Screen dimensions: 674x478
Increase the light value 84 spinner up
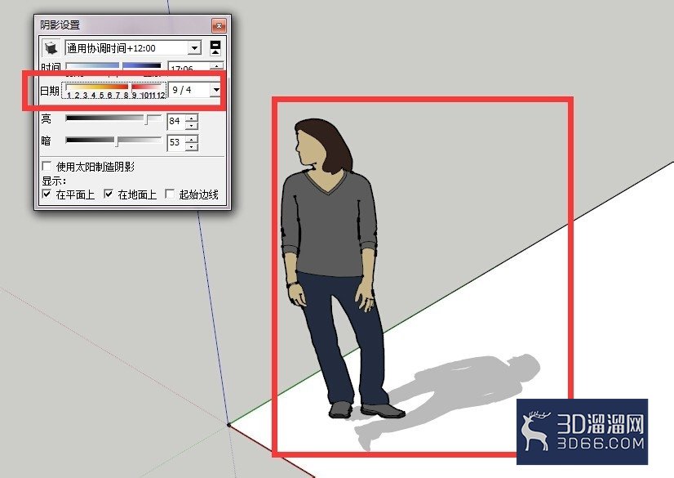coord(192,118)
